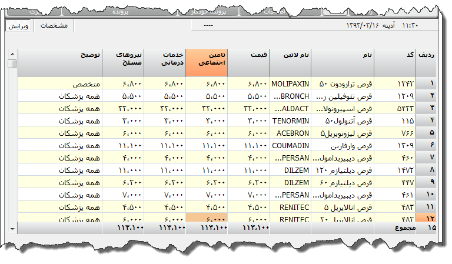Click the خدمات درمانی column header
Screen dimensions: 452x264
(x=165, y=62)
